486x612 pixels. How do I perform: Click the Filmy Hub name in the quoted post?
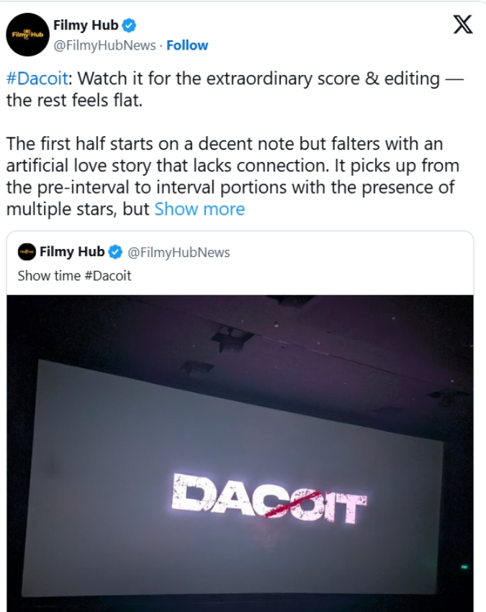(x=72, y=252)
